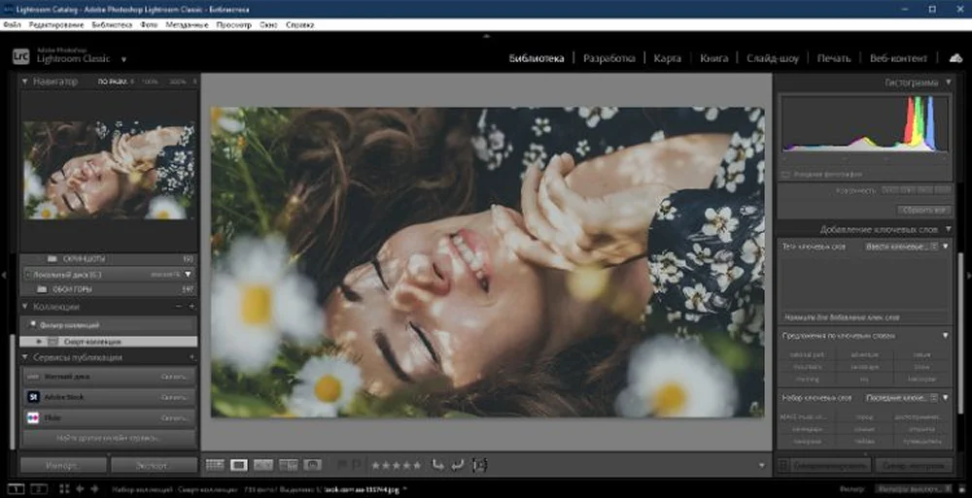This screenshot has height=498, width=972.
Task: Open Compare view from bottom toolbar
Action: click(x=262, y=465)
